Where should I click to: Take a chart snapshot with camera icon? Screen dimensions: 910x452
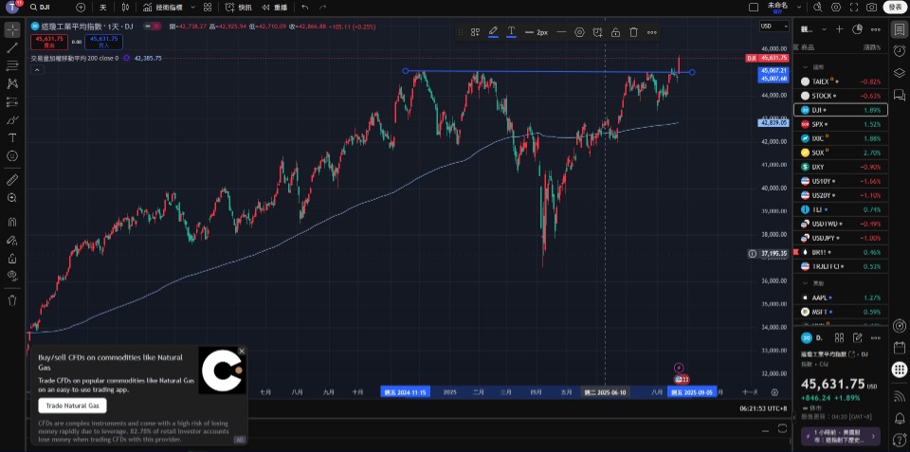pyautogui.click(x=871, y=8)
